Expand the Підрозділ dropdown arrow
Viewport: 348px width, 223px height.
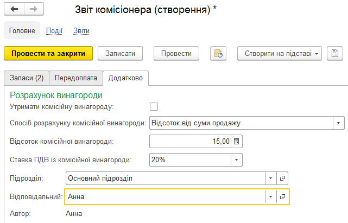(271, 178)
